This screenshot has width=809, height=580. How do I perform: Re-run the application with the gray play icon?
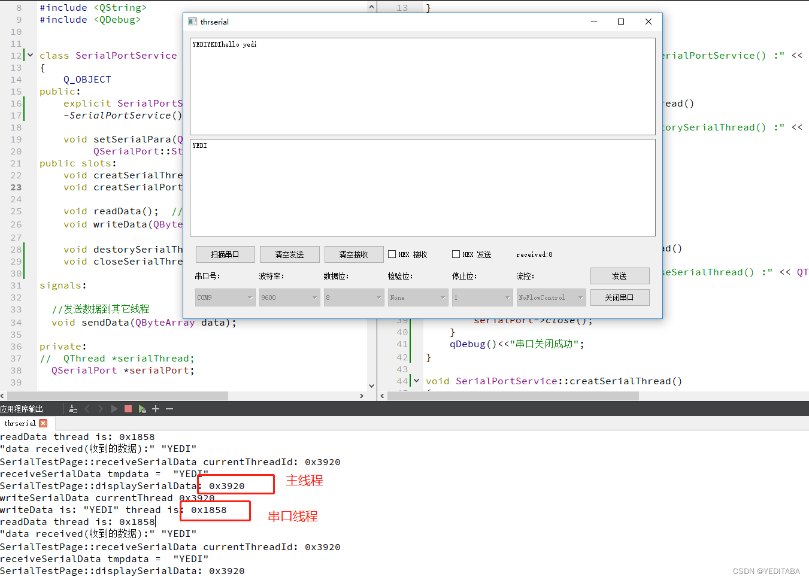point(114,409)
